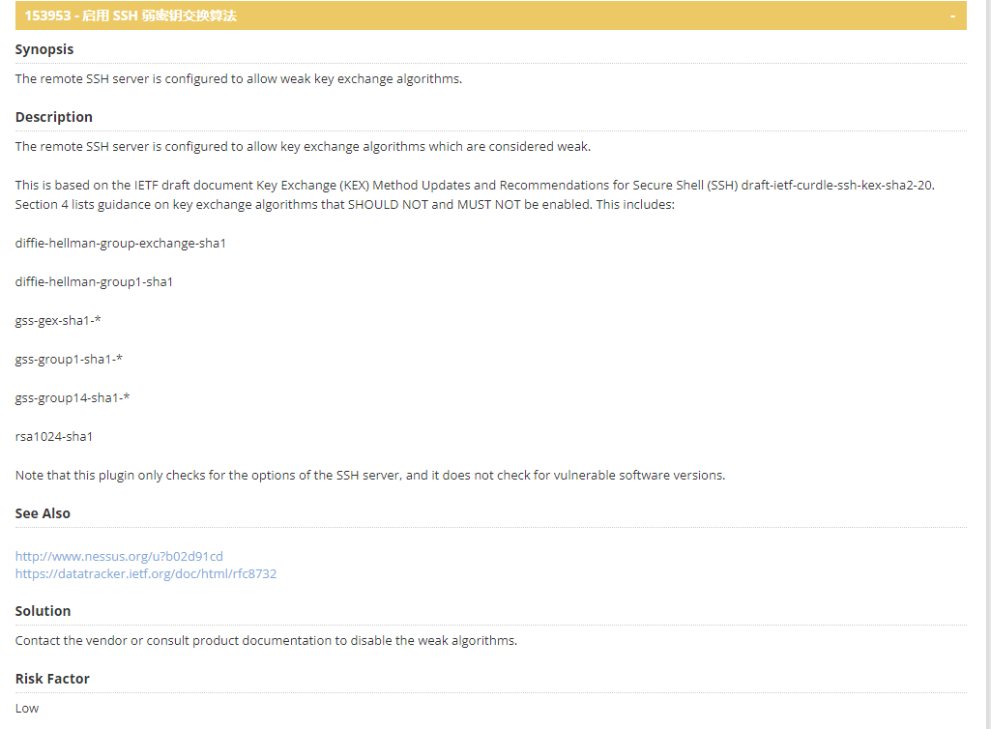Click the Risk Factor heading

pyautogui.click(x=52, y=679)
